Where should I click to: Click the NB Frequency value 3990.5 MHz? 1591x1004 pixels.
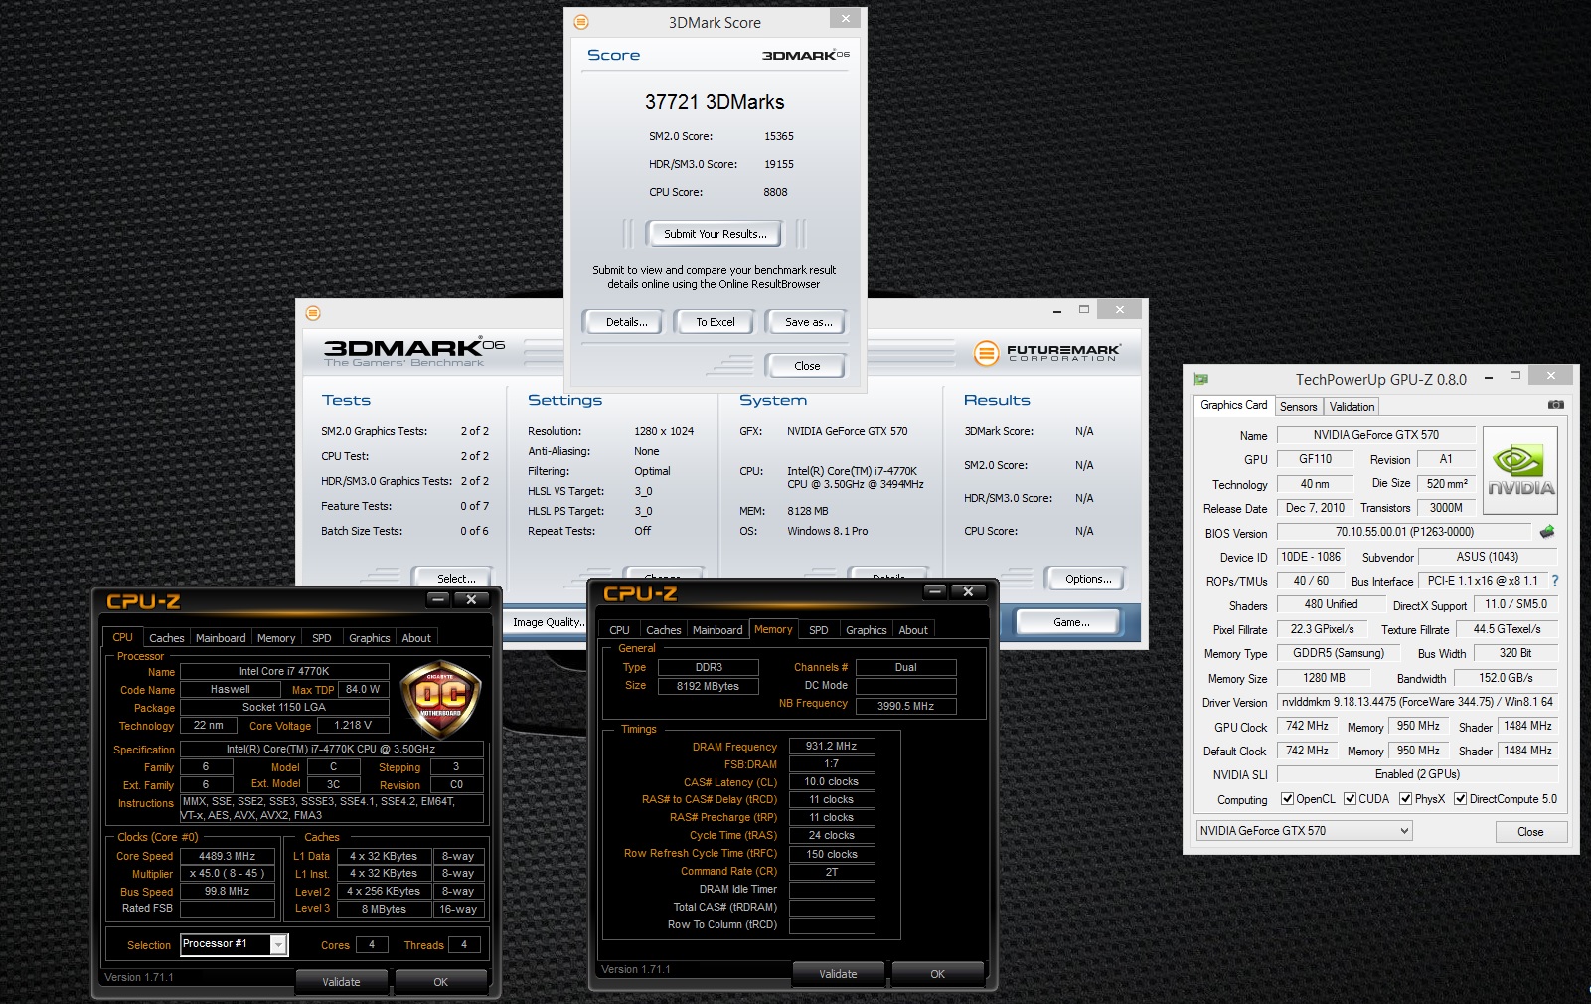pos(905,706)
